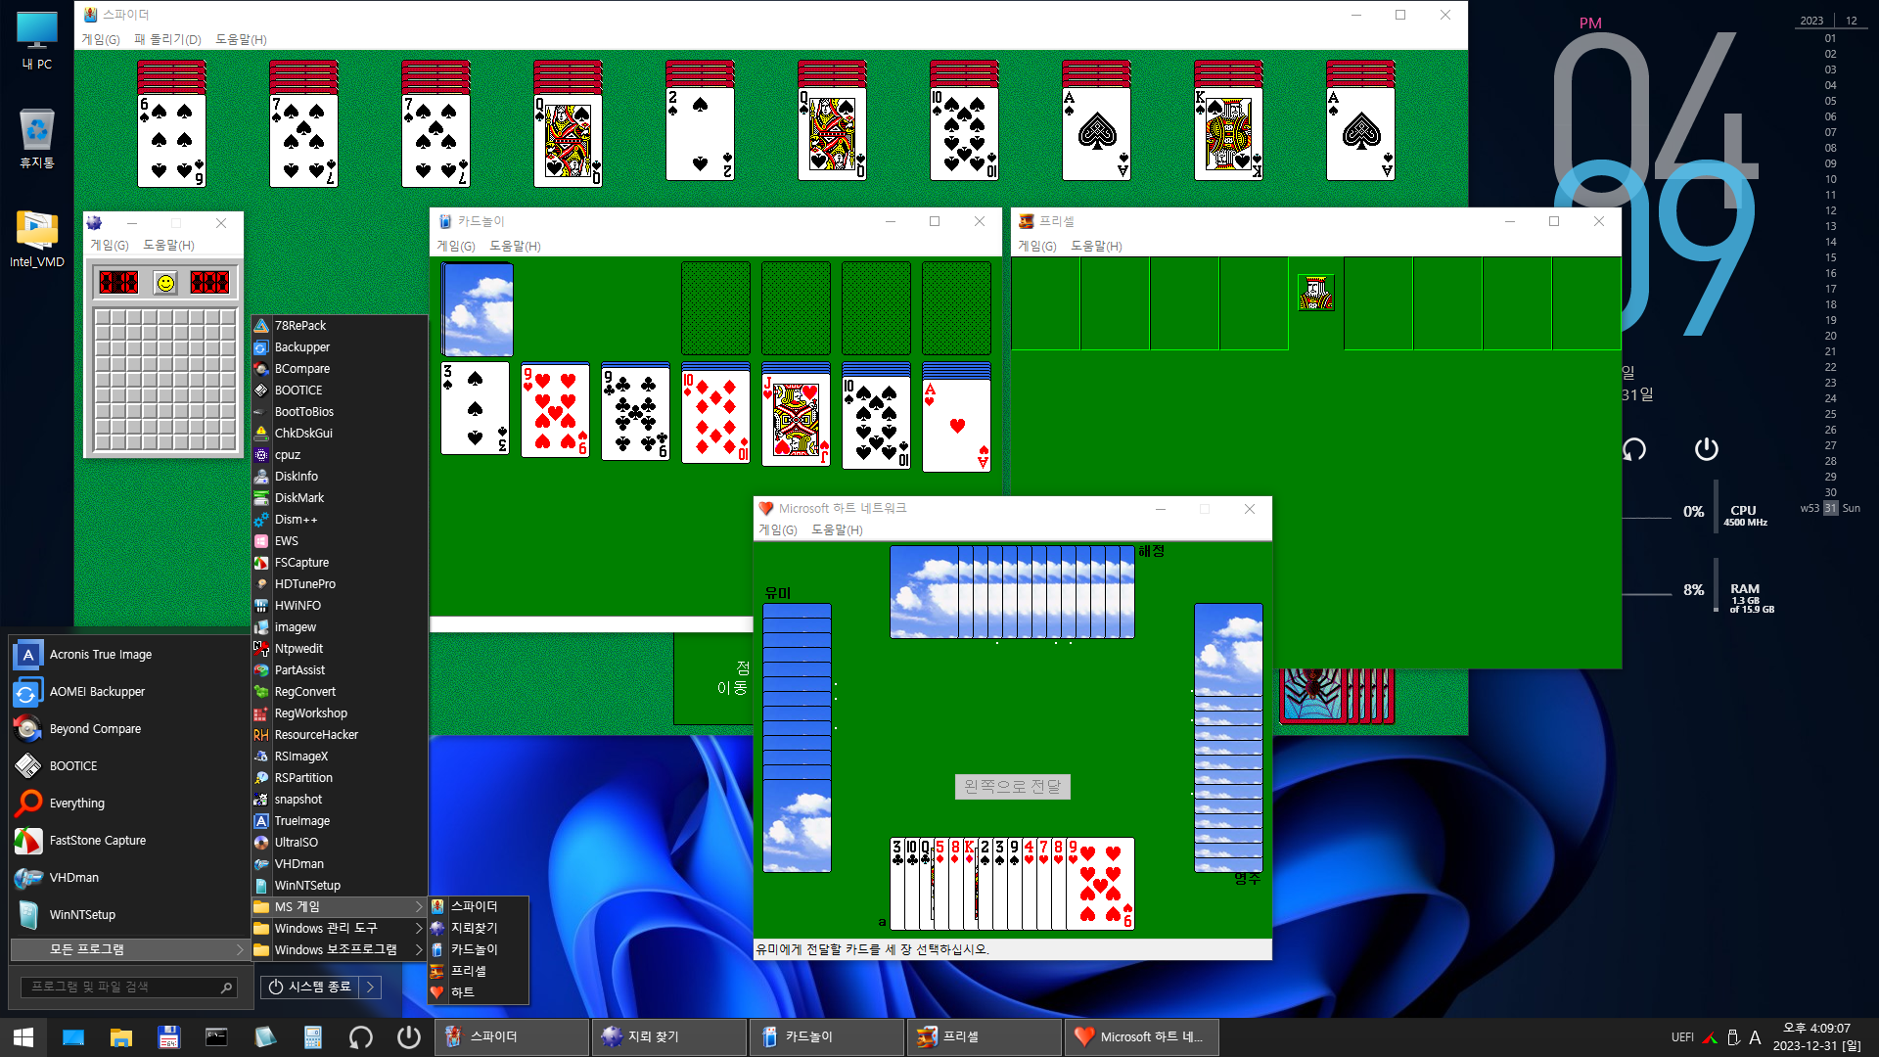
Task: Open 도움말(H) menu in Spider window
Action: coord(241,40)
